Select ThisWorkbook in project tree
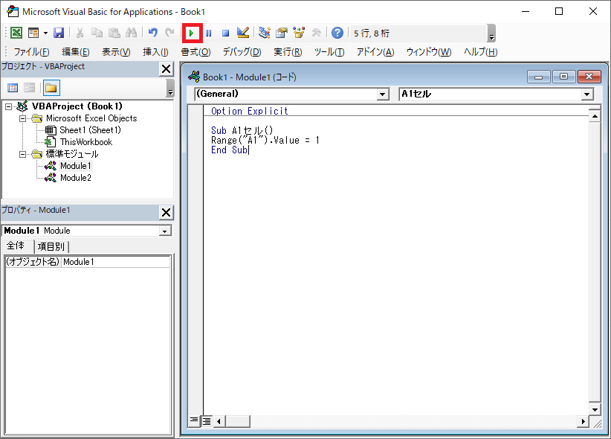611x439 pixels. (86, 142)
